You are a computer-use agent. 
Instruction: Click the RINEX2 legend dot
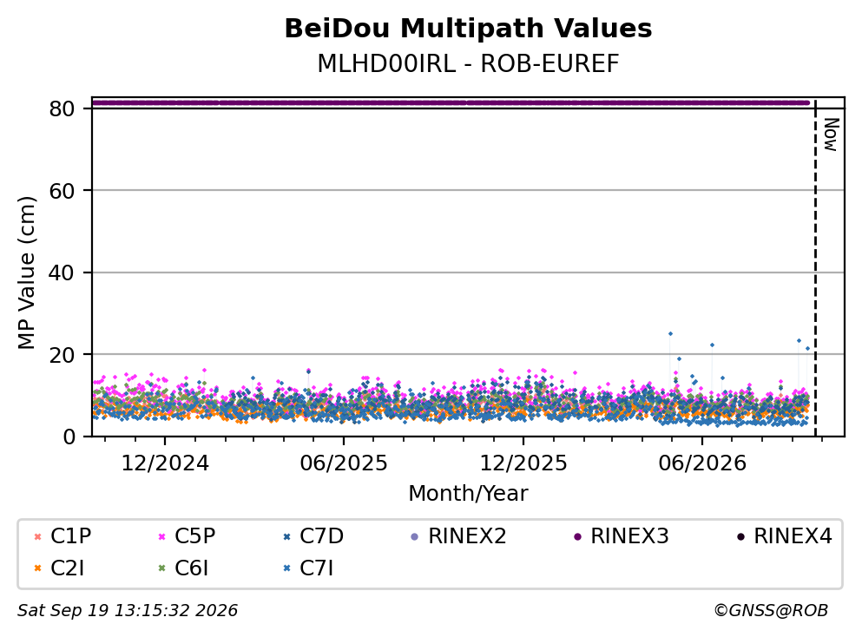point(415,536)
